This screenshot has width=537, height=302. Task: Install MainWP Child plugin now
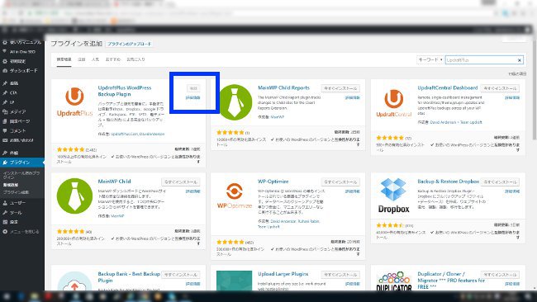click(x=181, y=182)
